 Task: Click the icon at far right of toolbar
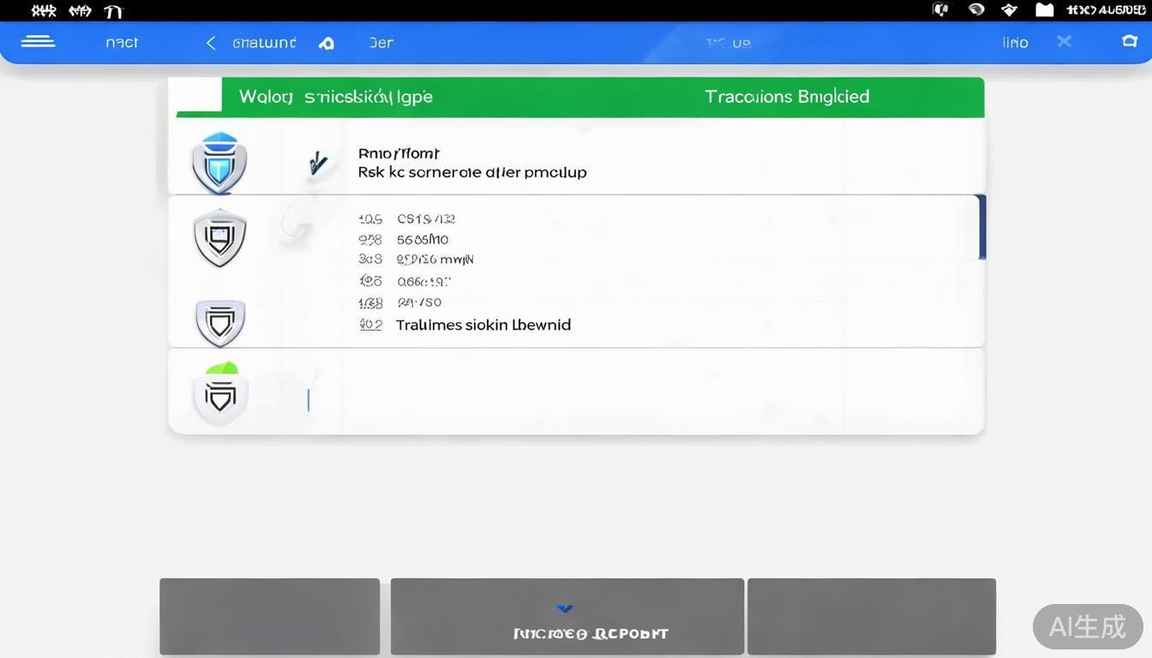(x=1130, y=41)
